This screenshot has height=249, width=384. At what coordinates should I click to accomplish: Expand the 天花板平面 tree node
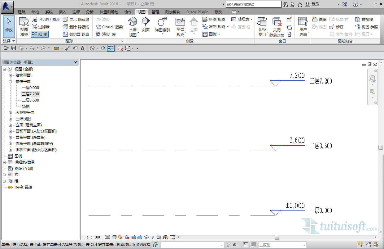(x=10, y=113)
